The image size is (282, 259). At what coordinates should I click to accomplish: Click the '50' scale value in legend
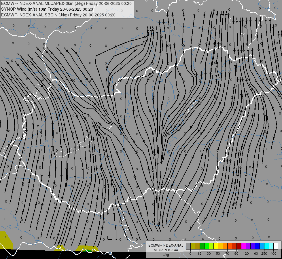(x=218, y=254)
